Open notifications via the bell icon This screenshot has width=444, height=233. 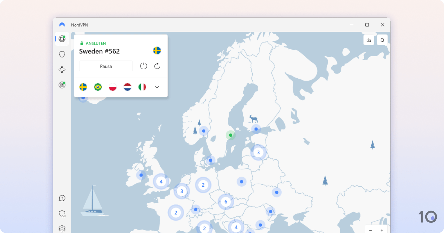[x=382, y=40]
